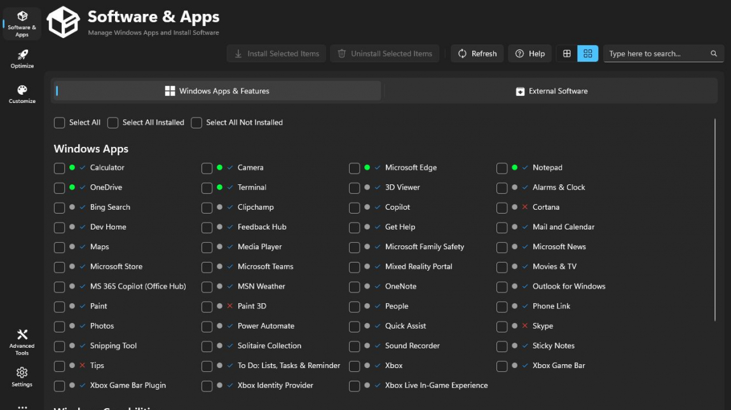Click the check mark beside Terminal
This screenshot has width=731, height=410.
coord(230,187)
